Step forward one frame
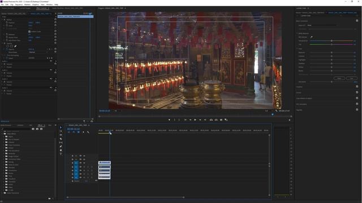362x203 pixels. pyautogui.click(x=200, y=120)
